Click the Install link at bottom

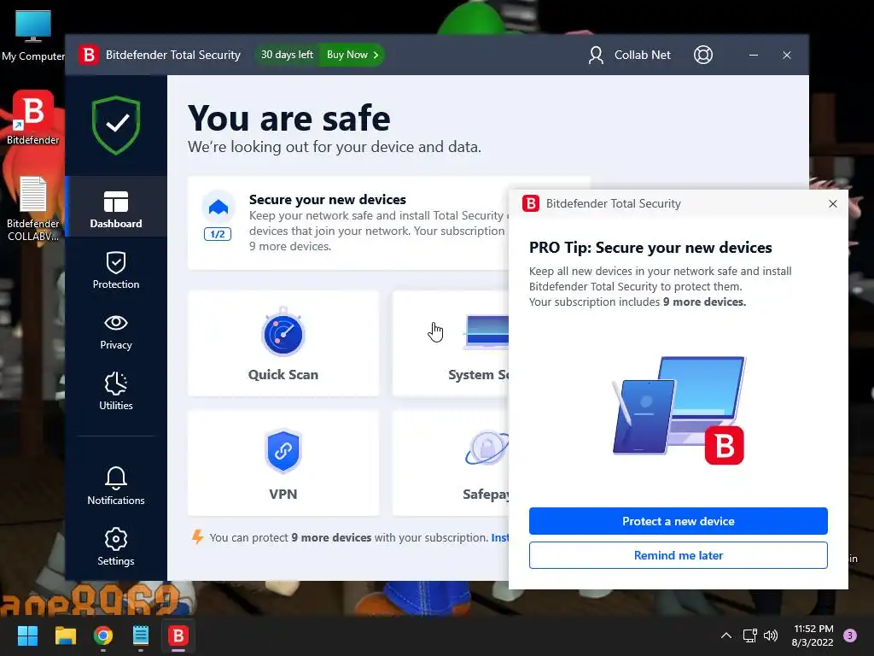pyautogui.click(x=499, y=538)
